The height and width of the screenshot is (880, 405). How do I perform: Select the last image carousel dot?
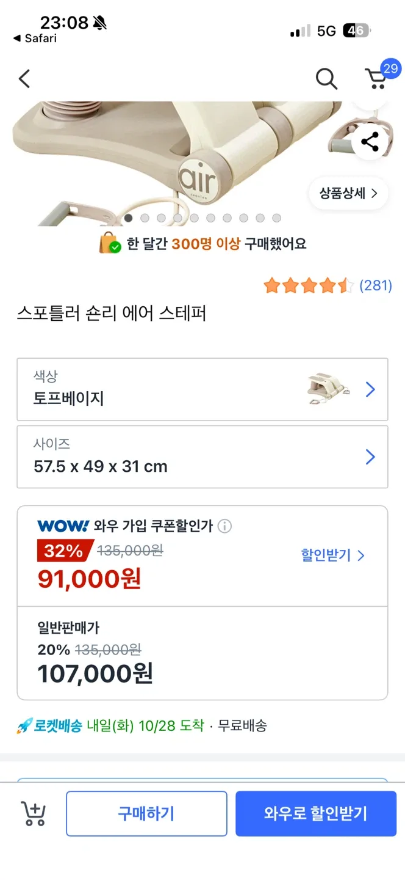click(x=276, y=218)
